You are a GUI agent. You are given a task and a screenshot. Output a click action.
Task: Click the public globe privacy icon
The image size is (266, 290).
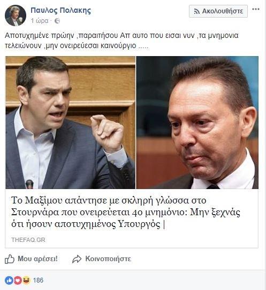click(57, 21)
